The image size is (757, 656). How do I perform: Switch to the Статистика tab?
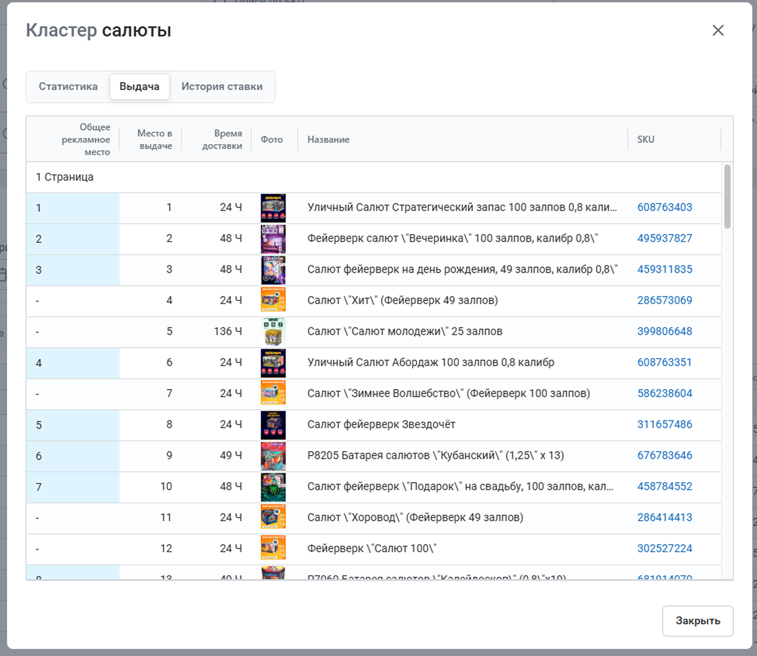pyautogui.click(x=68, y=86)
